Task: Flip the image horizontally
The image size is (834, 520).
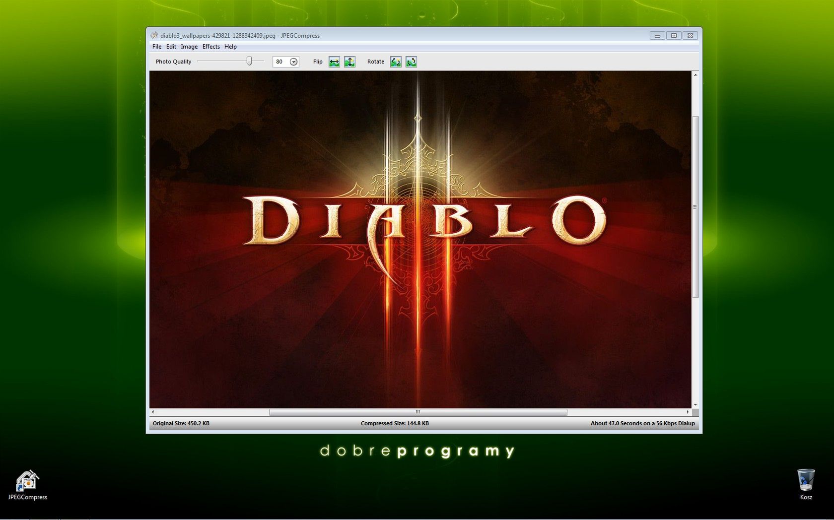Action: pos(334,62)
